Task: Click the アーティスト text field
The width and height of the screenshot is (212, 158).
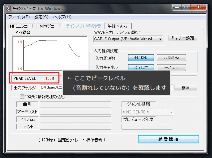Action: pyautogui.click(x=75, y=112)
